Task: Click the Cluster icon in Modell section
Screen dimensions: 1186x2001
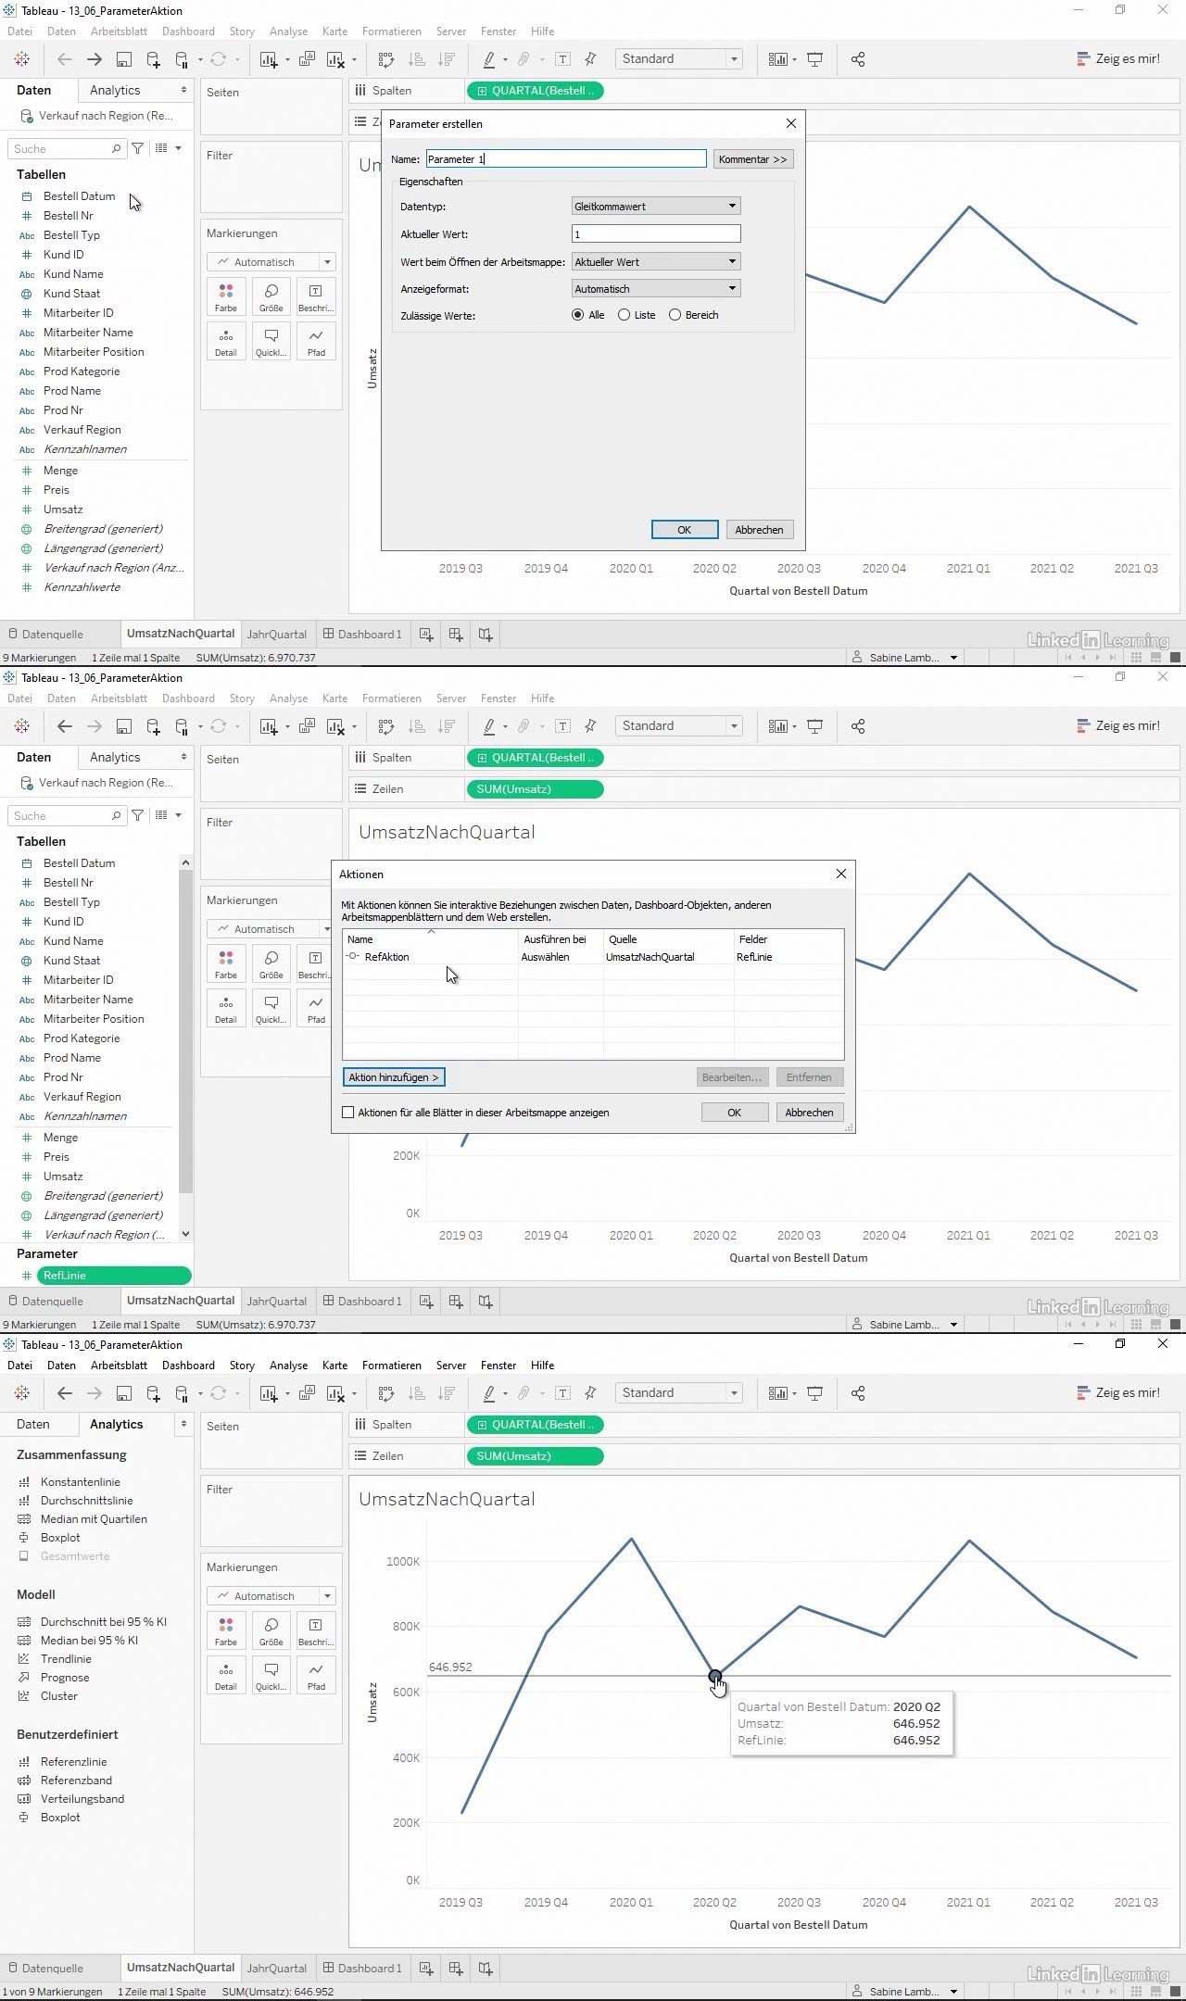Action: [24, 1696]
